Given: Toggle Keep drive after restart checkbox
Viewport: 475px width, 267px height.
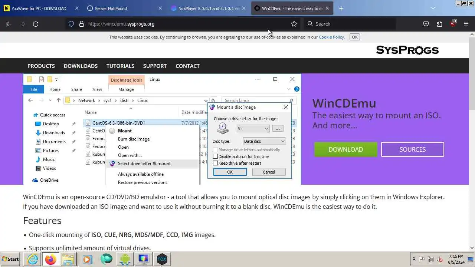Looking at the screenshot, I should (215, 163).
